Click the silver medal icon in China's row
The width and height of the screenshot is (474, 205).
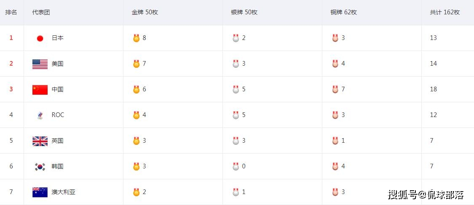click(236, 90)
